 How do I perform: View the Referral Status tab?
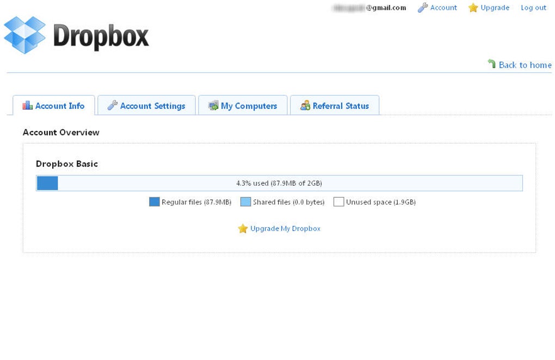pos(335,105)
